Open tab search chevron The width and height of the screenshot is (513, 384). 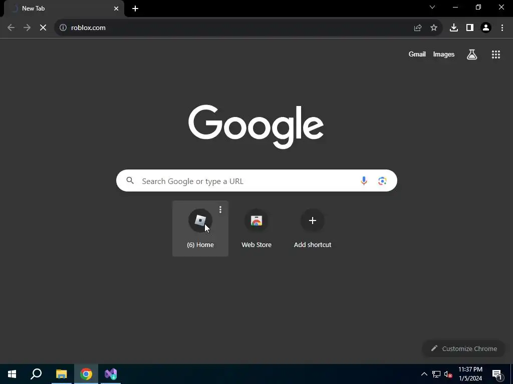click(x=432, y=7)
